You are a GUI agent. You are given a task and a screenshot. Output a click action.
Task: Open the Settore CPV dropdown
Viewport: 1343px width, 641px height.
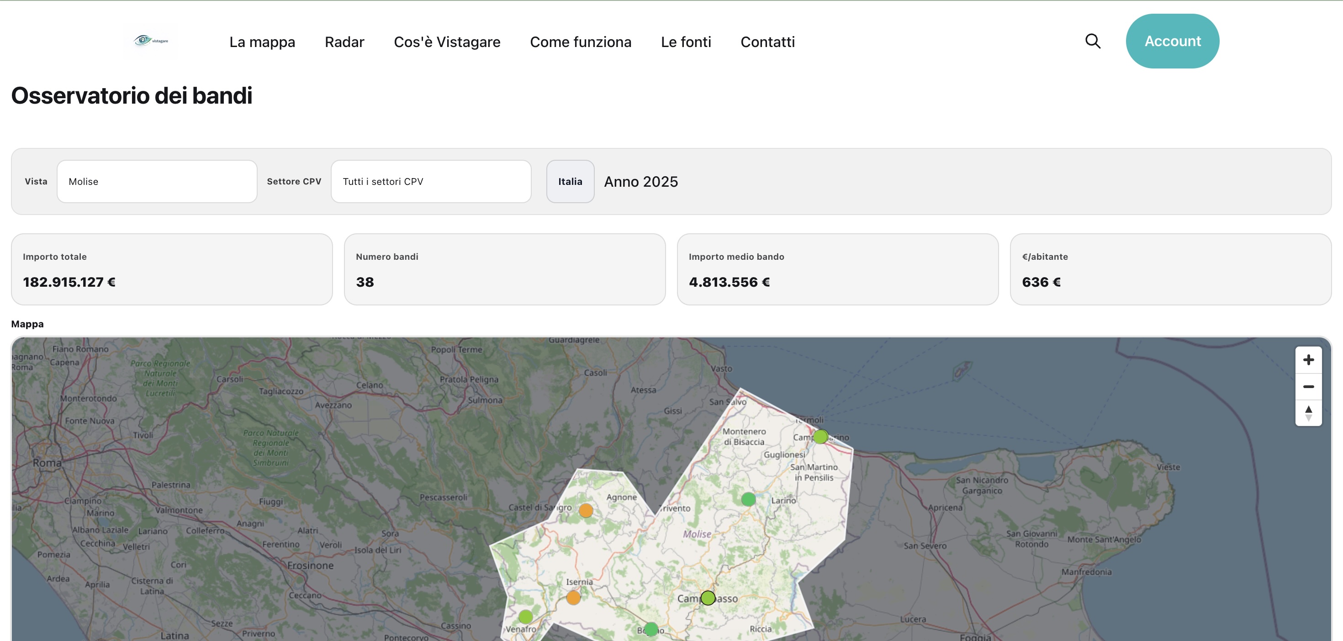431,181
